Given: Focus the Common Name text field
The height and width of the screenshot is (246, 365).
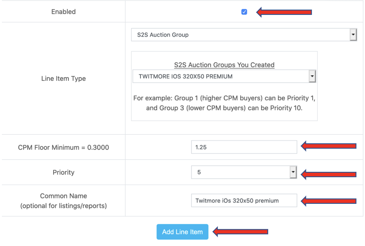Looking at the screenshot, I should click(244, 201).
